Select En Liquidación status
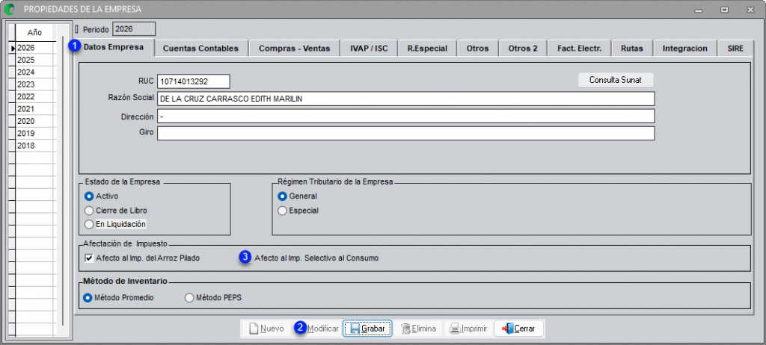766x345 pixels. tap(89, 225)
